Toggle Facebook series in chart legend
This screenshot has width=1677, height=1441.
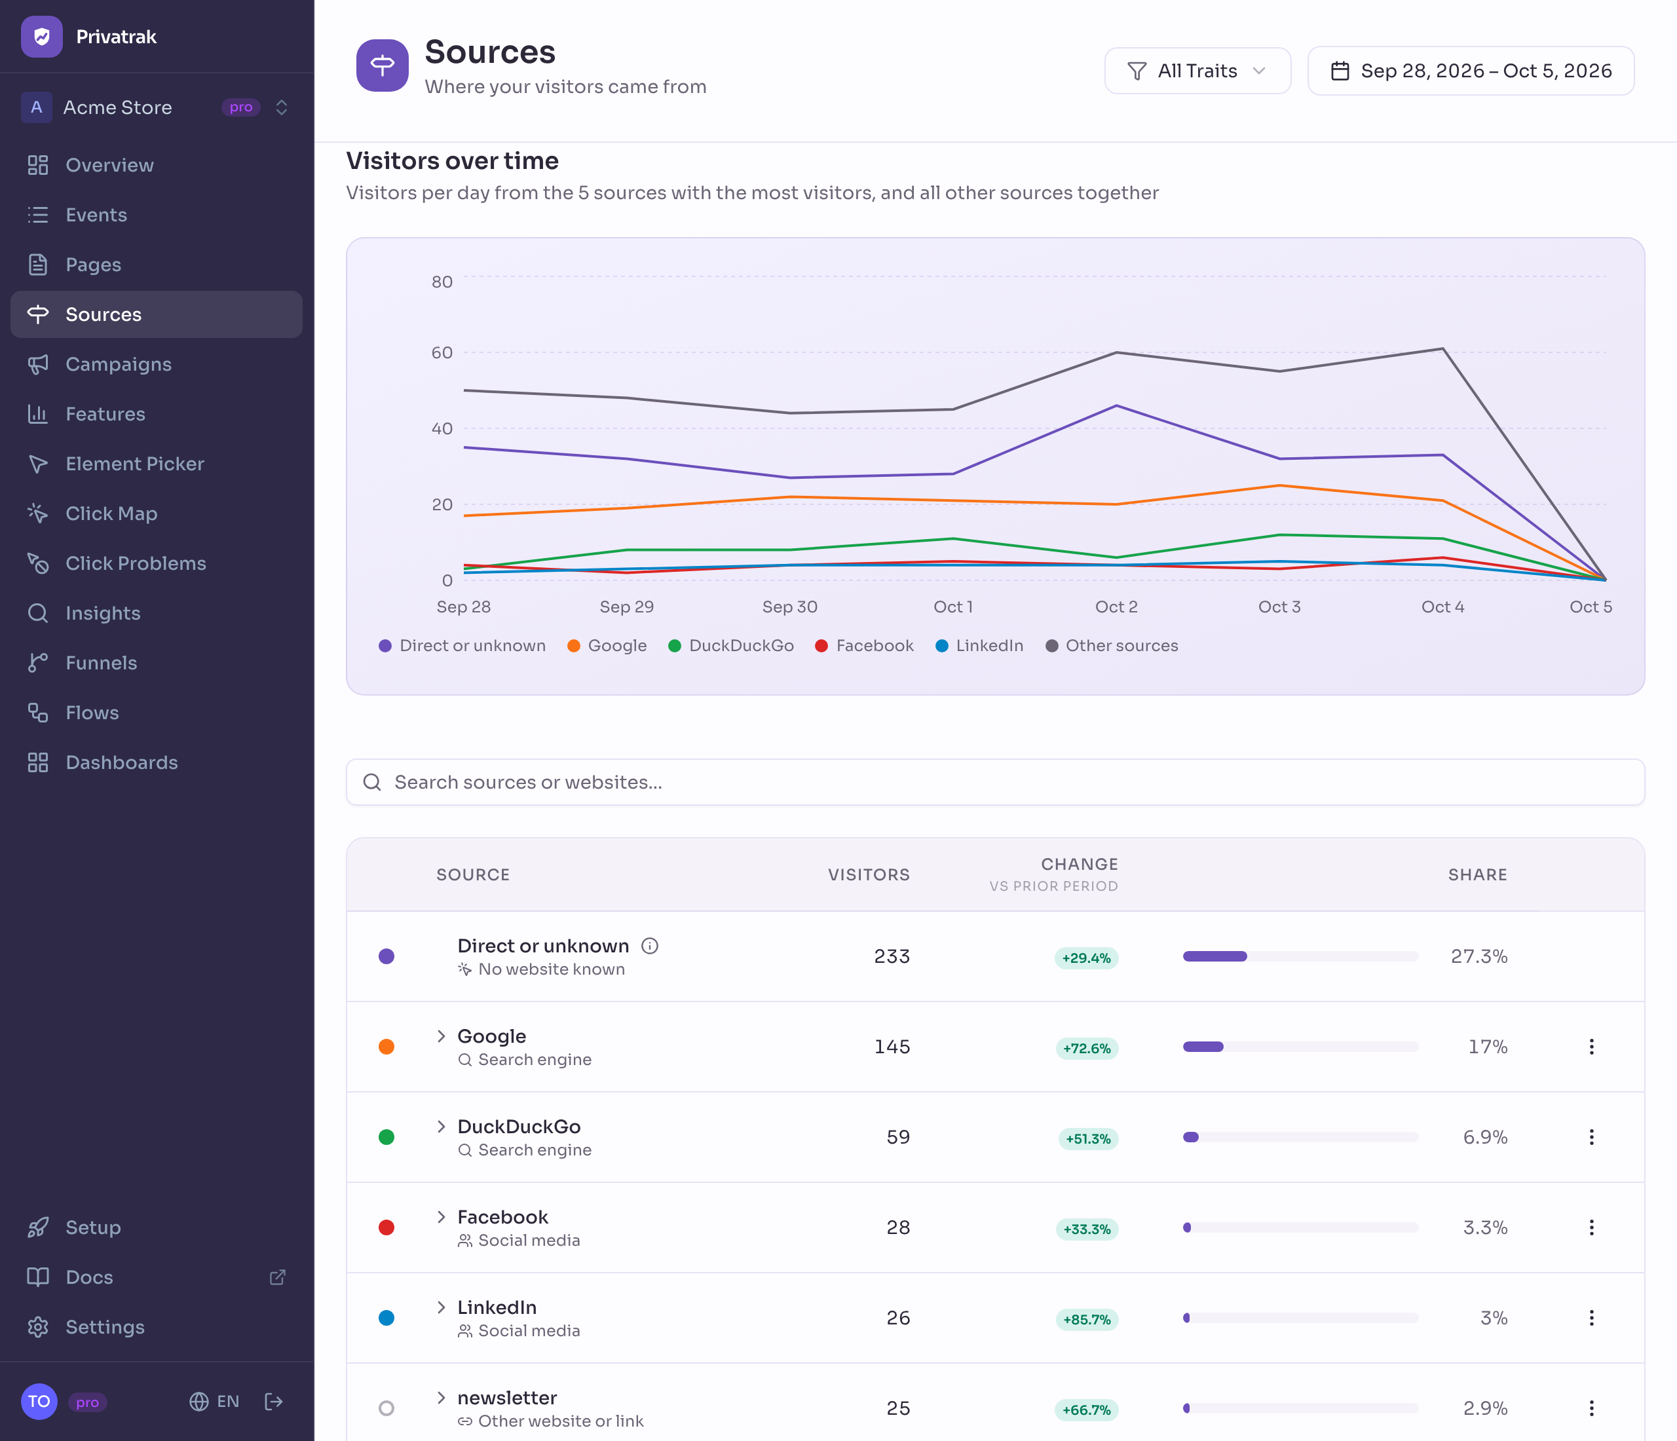(x=865, y=646)
